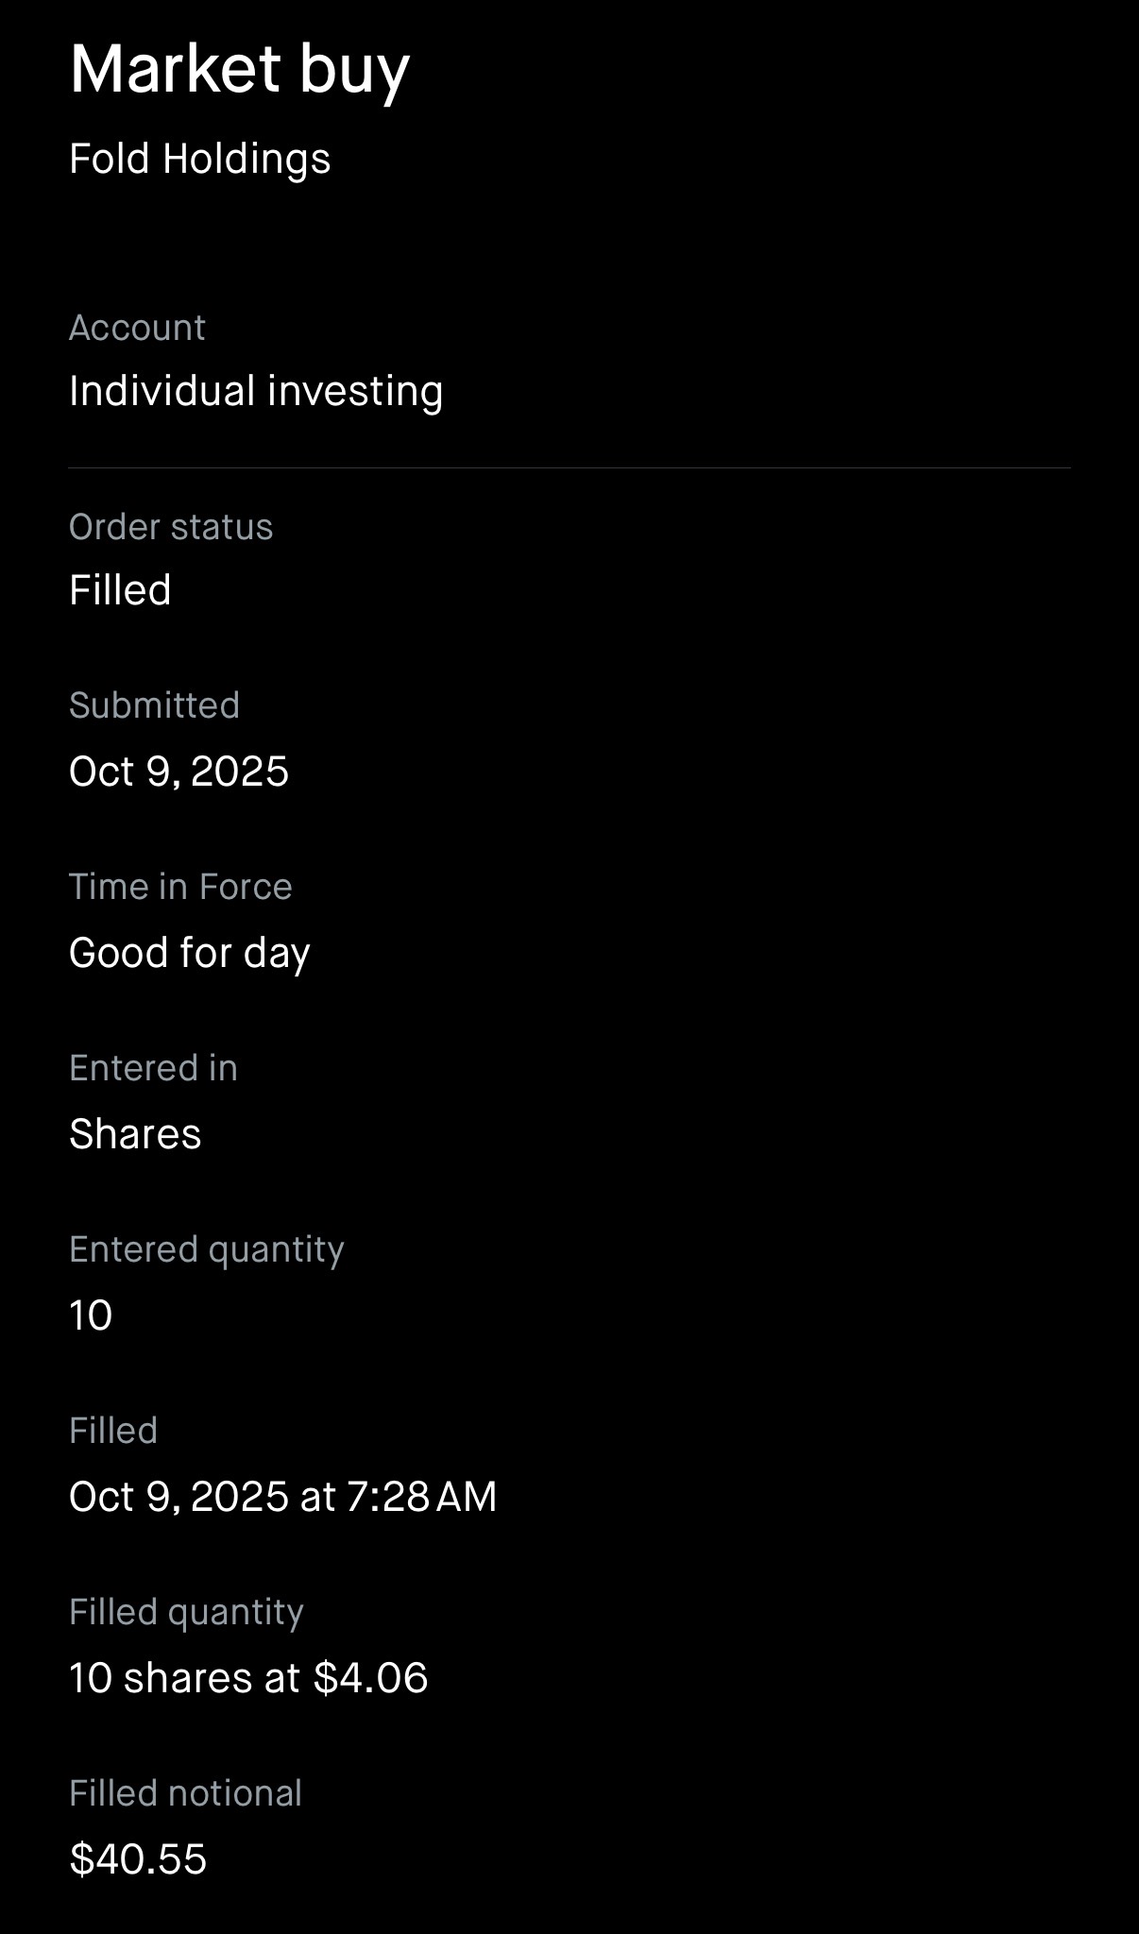The width and height of the screenshot is (1139, 1934).
Task: Tap the Entered in label
Action: point(153,1068)
